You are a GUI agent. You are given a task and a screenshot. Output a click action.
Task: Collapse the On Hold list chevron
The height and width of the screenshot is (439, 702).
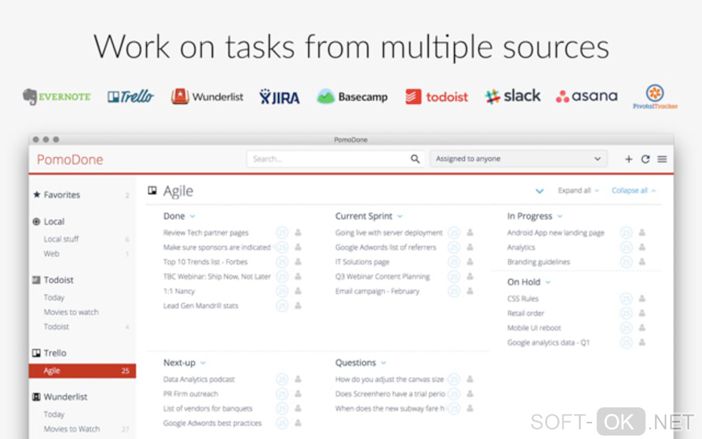(548, 282)
